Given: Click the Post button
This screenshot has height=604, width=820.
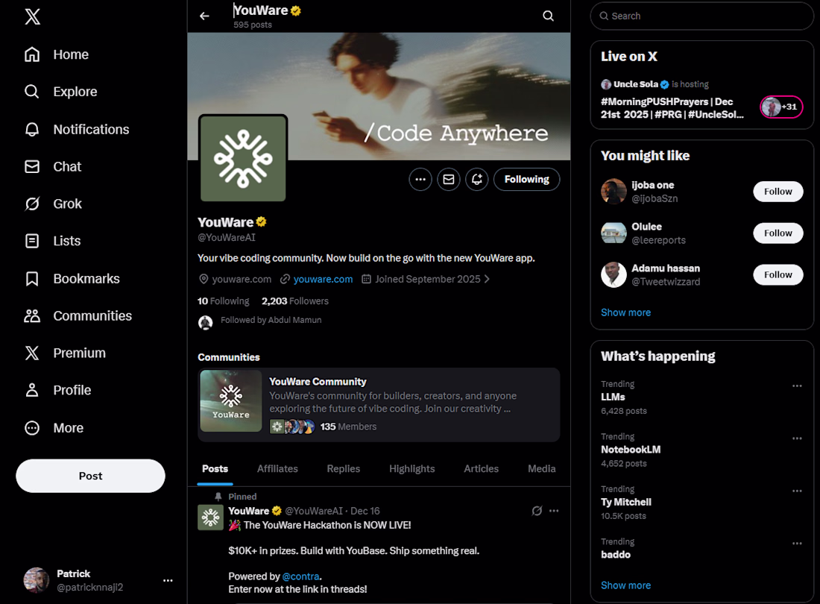Looking at the screenshot, I should (x=90, y=476).
